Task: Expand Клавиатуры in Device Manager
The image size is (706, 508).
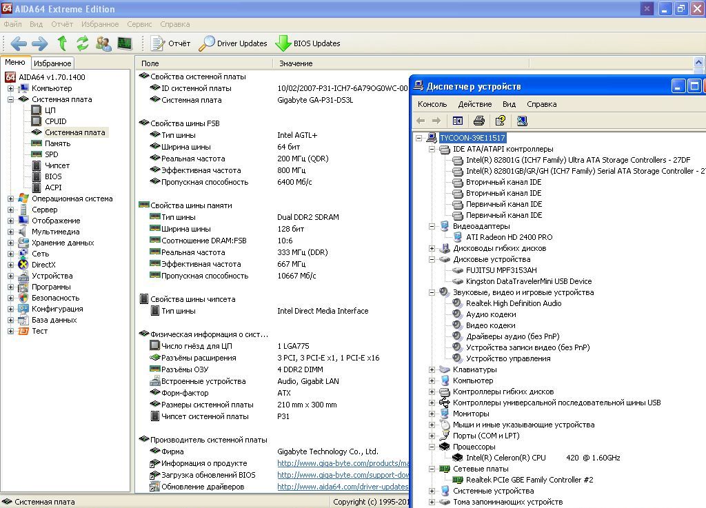Action: coord(432,369)
